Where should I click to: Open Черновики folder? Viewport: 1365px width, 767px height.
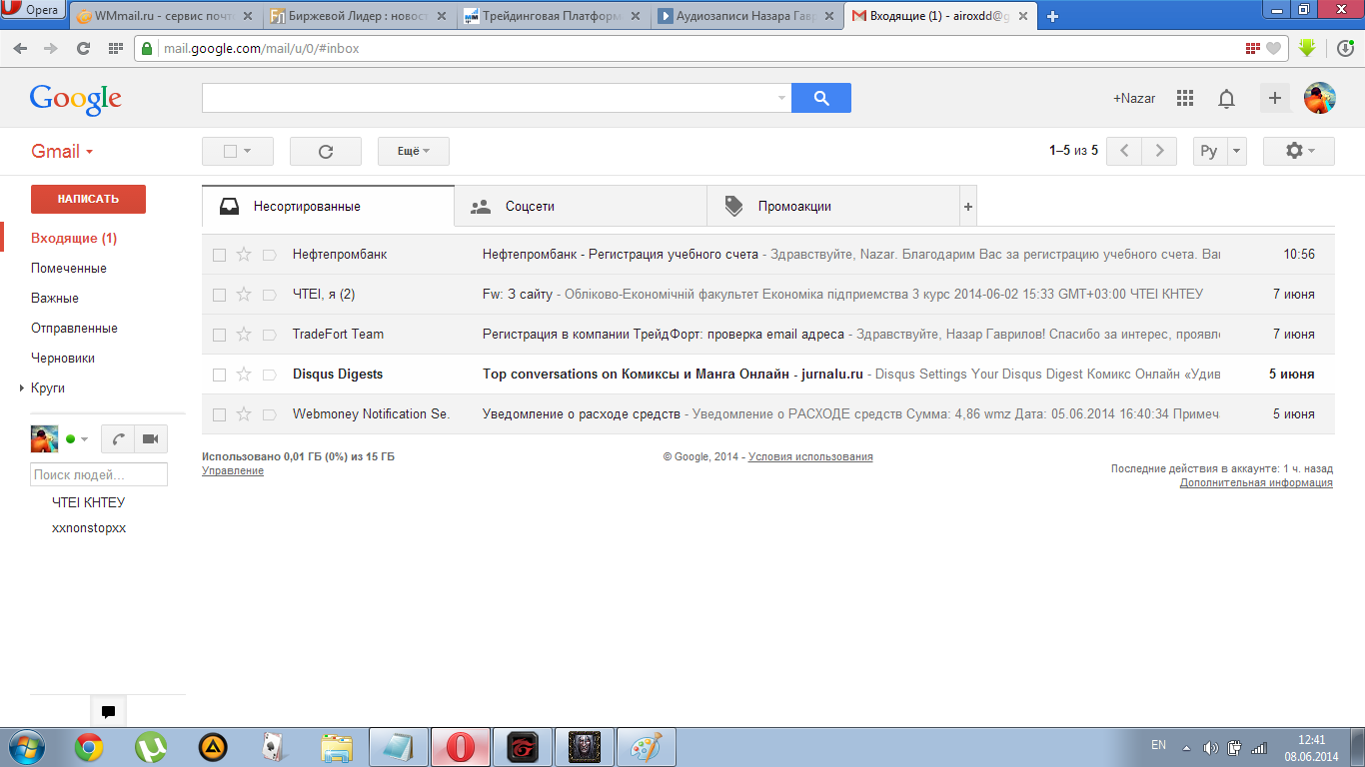pos(63,359)
